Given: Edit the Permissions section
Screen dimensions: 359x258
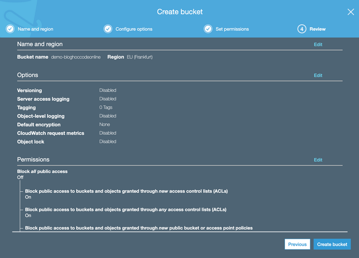Looking at the screenshot, I should click(x=318, y=160).
